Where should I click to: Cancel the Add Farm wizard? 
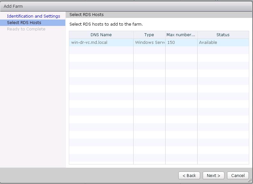tap(238, 175)
